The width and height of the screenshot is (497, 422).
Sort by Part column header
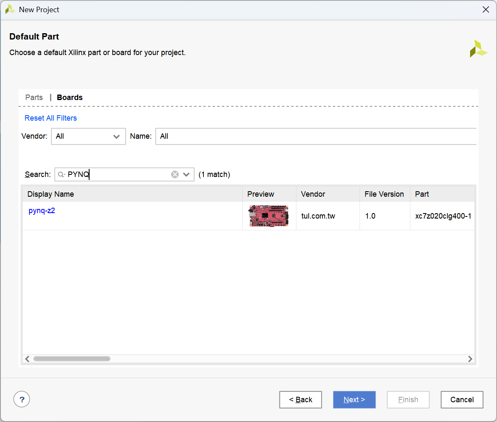(x=442, y=194)
